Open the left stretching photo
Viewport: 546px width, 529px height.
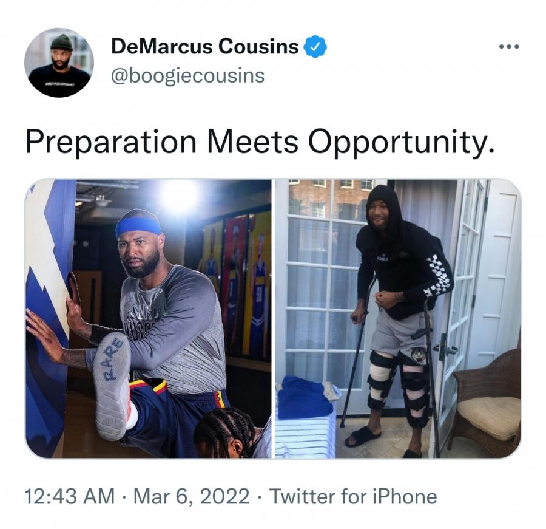coord(149,318)
